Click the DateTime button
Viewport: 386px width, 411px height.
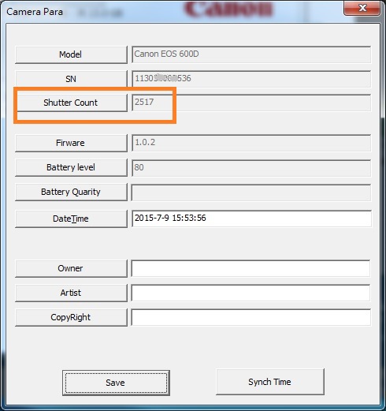point(71,219)
